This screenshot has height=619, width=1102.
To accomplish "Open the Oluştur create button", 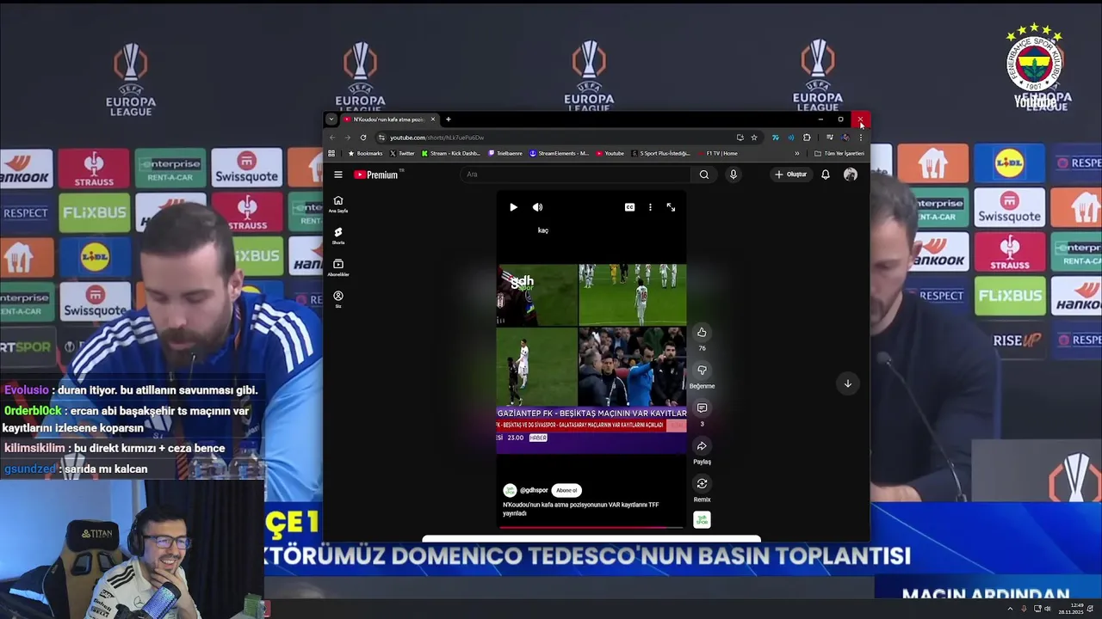I will tap(790, 175).
